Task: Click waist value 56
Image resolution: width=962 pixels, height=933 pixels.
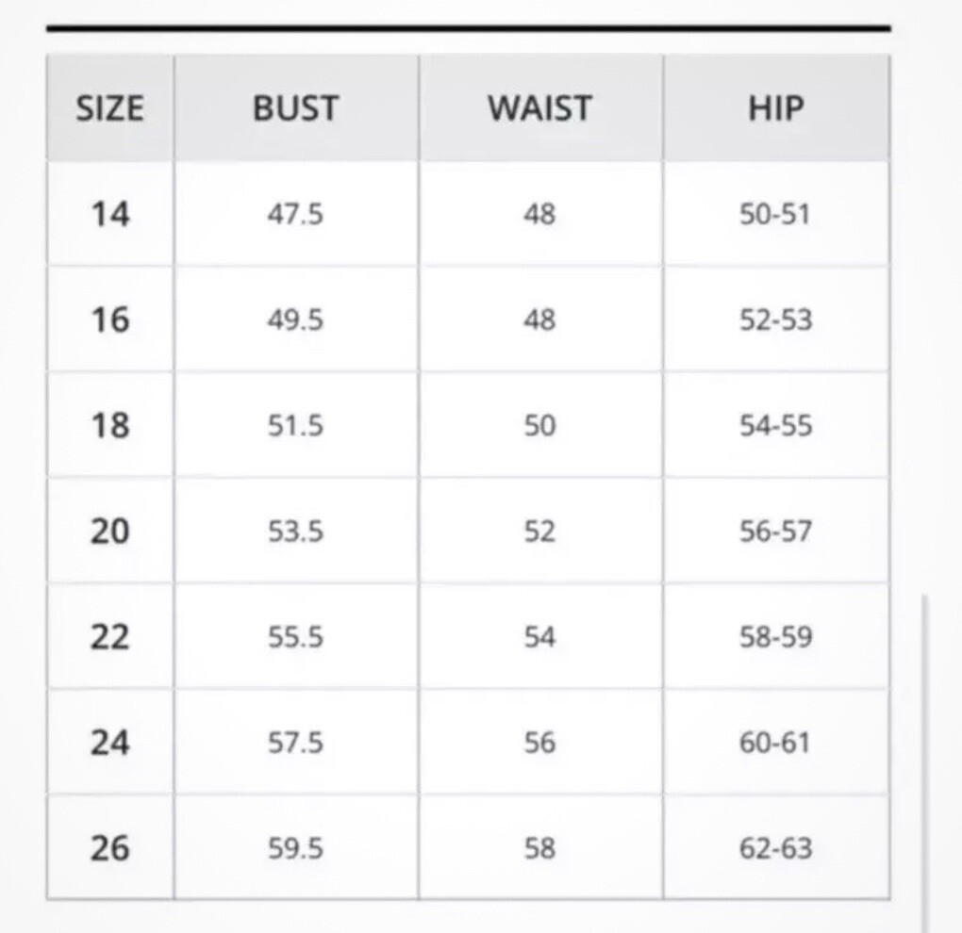Action: (539, 743)
